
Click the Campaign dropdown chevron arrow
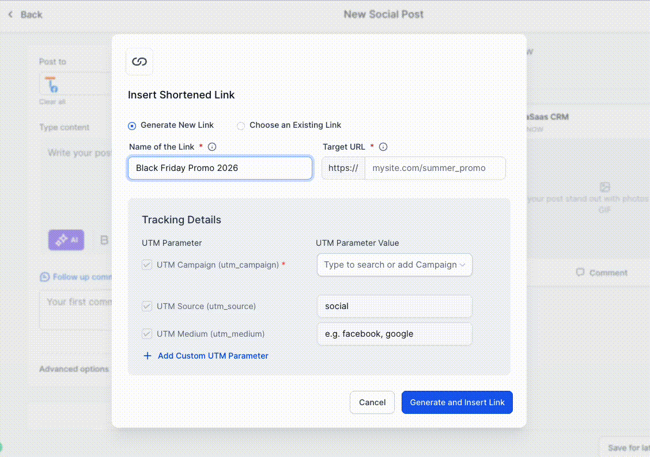(462, 265)
